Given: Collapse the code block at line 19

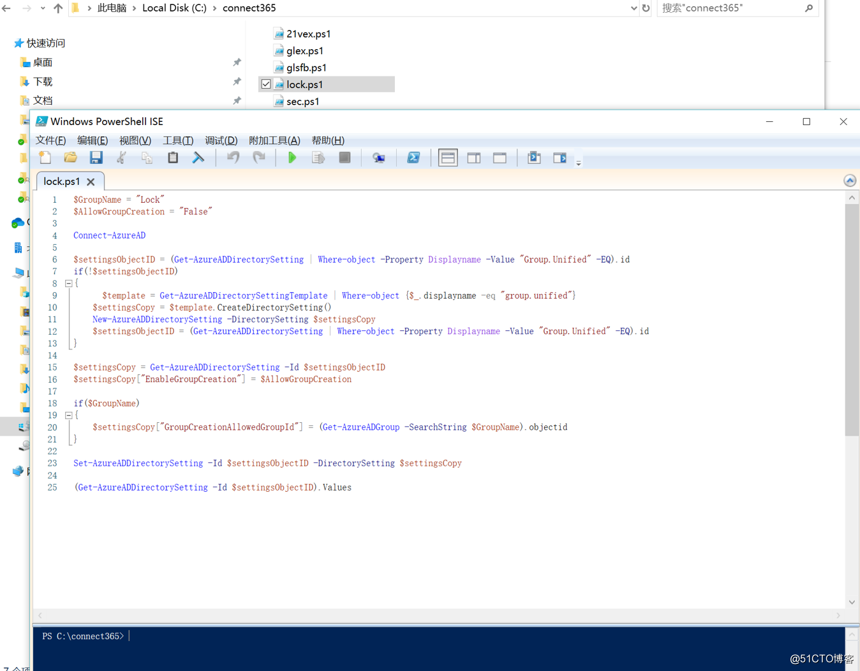Looking at the screenshot, I should [x=68, y=415].
